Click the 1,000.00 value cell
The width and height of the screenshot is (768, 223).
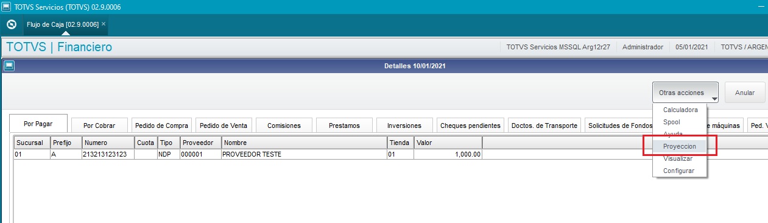448,154
